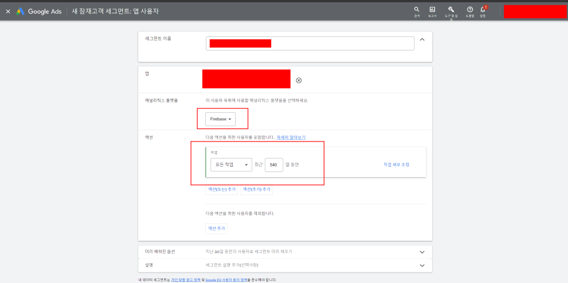This screenshot has width=568, height=283.
Task: Click the 세그먼트 이름 label
Action: click(158, 38)
